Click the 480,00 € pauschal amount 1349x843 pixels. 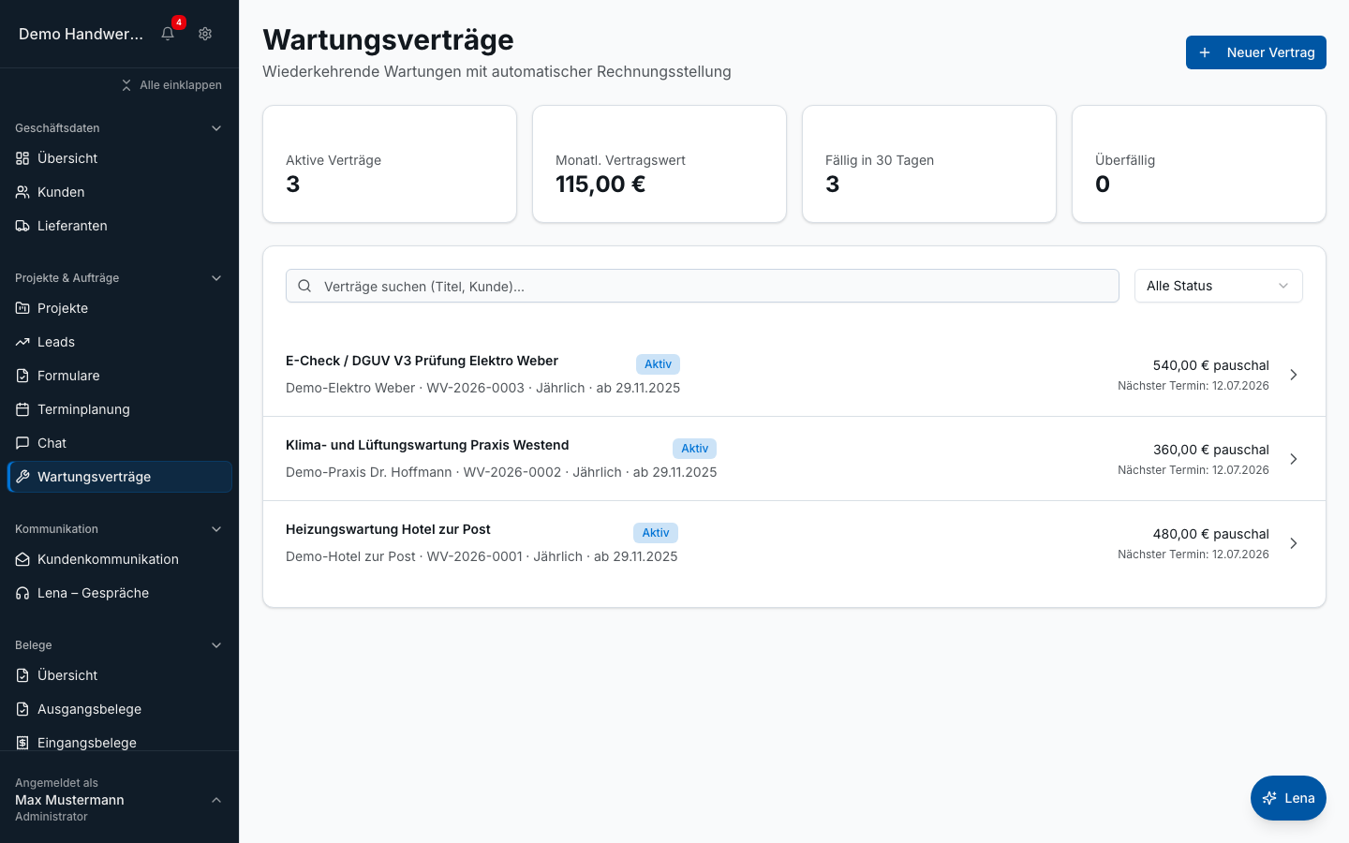(x=1210, y=534)
